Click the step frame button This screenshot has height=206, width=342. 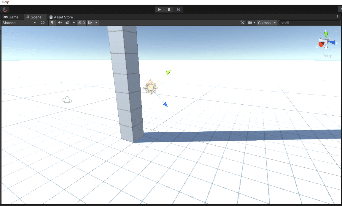coord(178,9)
